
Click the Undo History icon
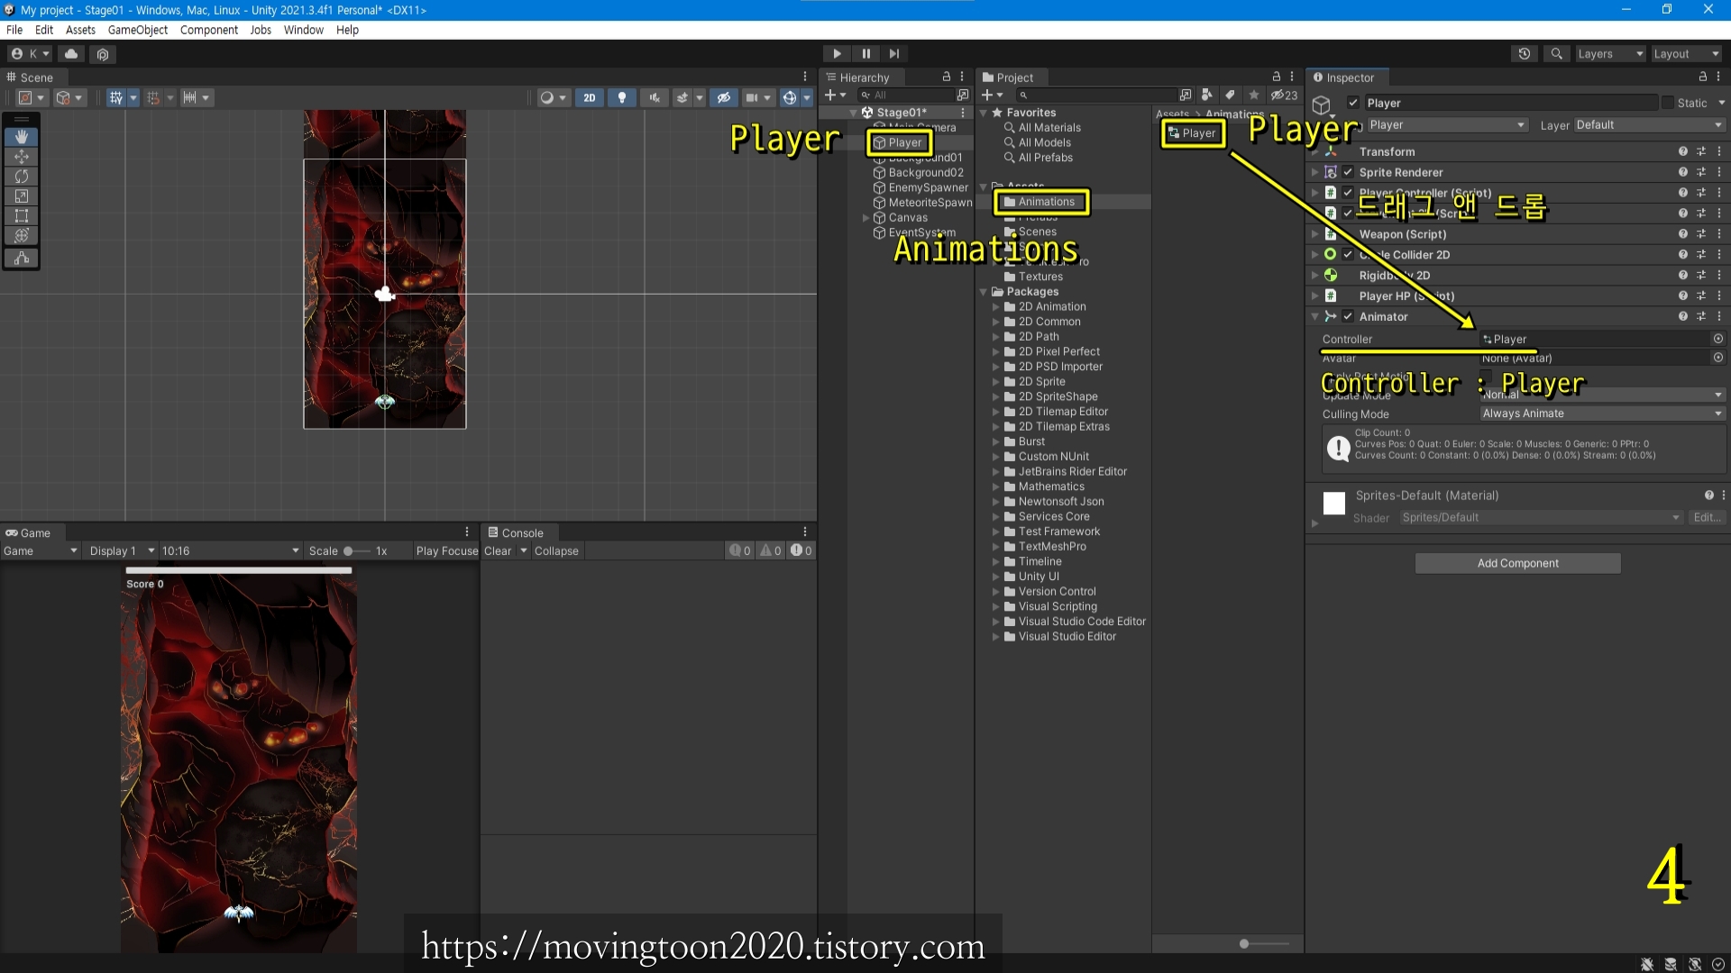[x=1524, y=54]
